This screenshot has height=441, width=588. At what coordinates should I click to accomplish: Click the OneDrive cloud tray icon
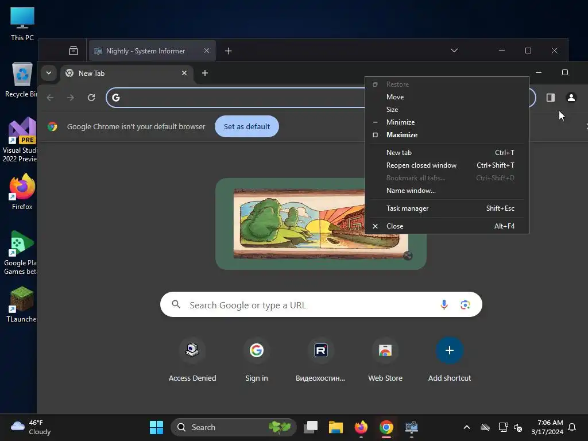(x=485, y=427)
